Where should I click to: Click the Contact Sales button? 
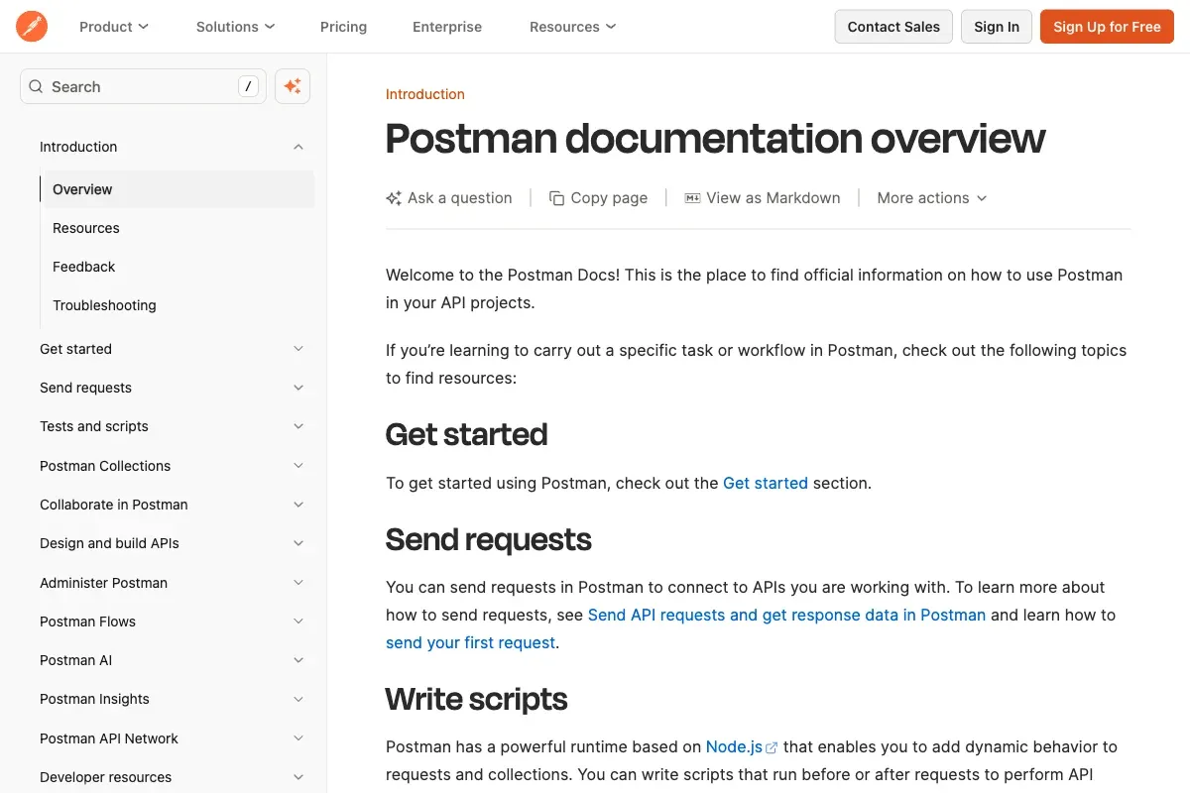[x=892, y=27]
